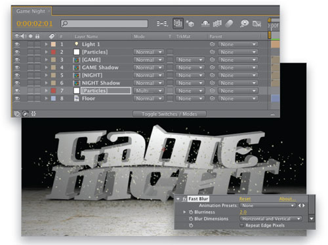Click Blurriness stopwatch icon
Viewport: 328px width, 245px height.
click(x=191, y=212)
